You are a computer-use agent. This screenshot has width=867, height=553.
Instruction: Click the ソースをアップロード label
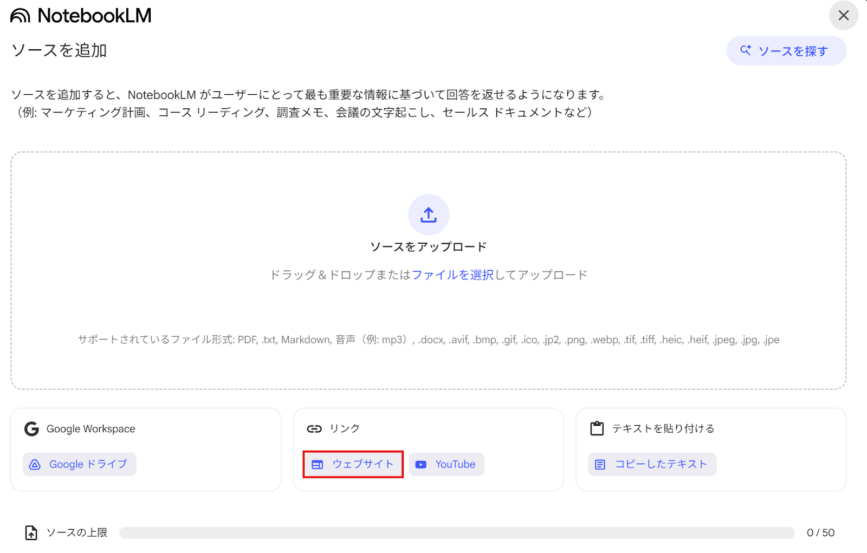pos(429,247)
